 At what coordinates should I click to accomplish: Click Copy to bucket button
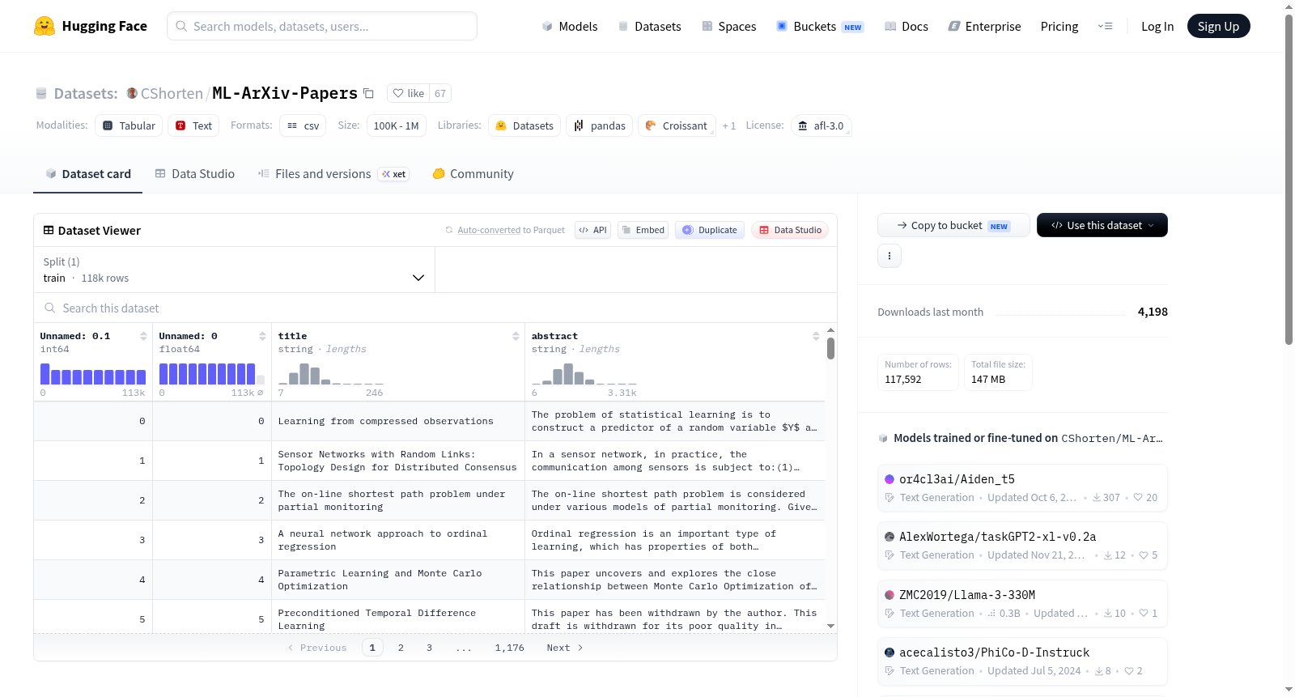(953, 225)
